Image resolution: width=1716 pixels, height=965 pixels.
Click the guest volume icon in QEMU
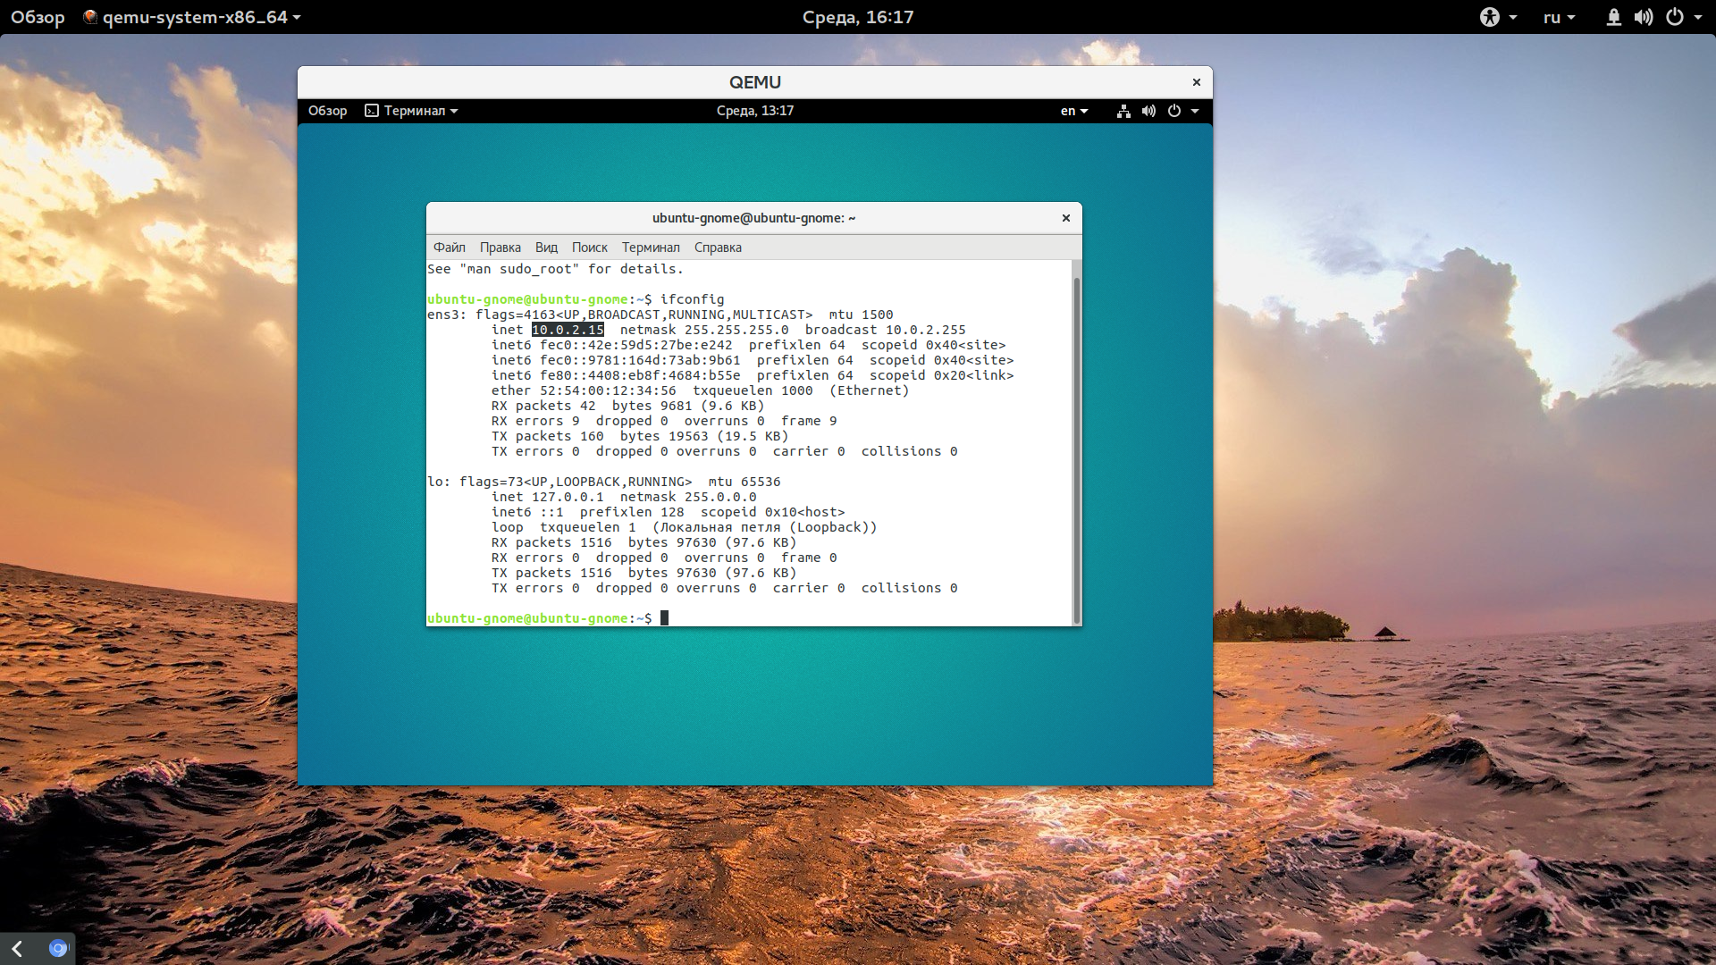1149,111
